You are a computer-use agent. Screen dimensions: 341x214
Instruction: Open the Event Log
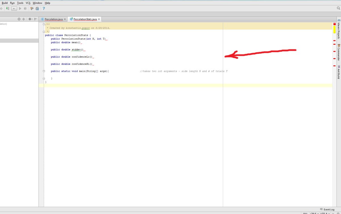click(x=327, y=209)
